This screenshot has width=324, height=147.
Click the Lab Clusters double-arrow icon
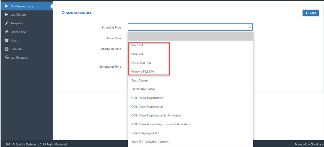(x=7, y=15)
